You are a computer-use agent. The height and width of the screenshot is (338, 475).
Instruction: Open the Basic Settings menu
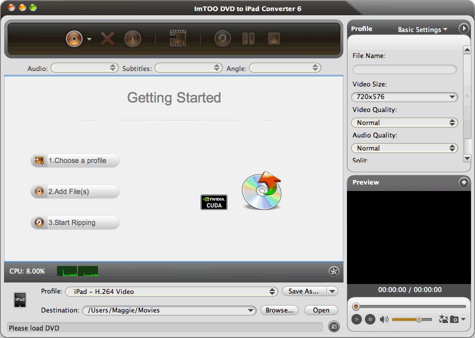coord(422,29)
